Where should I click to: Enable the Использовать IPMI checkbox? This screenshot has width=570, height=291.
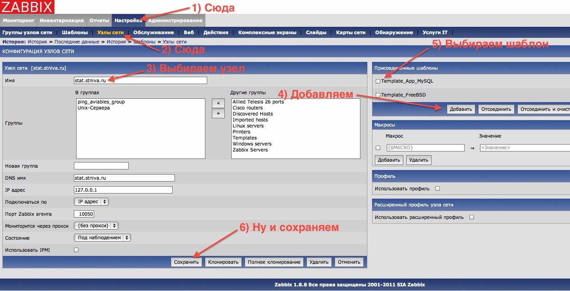pyautogui.click(x=76, y=250)
